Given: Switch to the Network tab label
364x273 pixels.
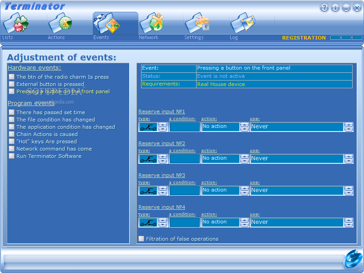Looking at the screenshot, I should point(149,37).
